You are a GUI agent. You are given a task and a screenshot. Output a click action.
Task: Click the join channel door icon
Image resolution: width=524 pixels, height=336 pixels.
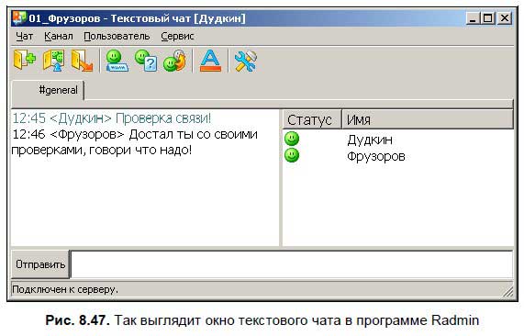click(x=25, y=61)
